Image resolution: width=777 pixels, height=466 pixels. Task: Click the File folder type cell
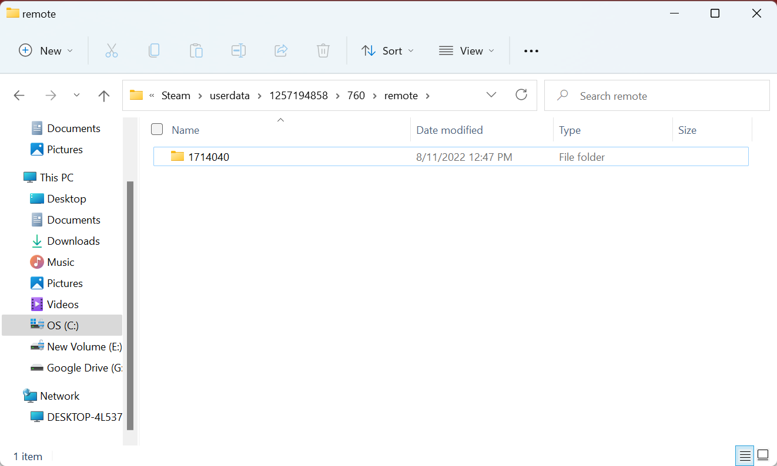(582, 157)
